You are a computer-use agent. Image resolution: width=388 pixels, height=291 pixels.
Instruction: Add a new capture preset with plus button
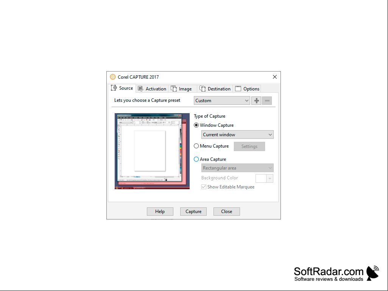pyautogui.click(x=256, y=100)
